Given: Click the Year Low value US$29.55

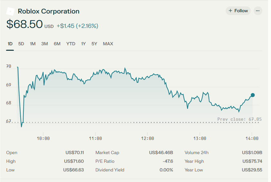Looking at the screenshot, I should (252, 170).
